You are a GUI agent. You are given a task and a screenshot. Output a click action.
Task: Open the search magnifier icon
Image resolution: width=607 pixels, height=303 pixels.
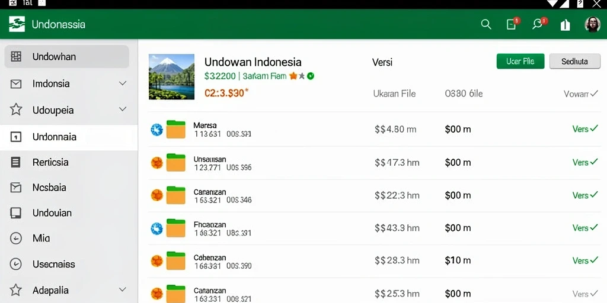click(x=486, y=24)
